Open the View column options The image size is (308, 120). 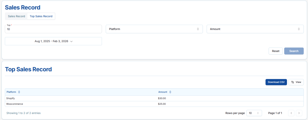tap(296, 82)
